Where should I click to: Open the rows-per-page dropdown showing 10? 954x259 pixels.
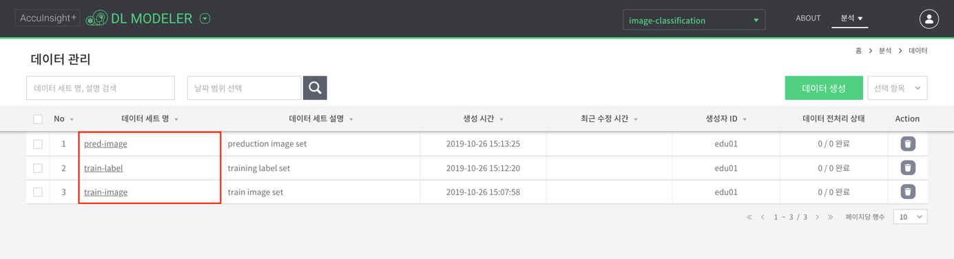click(x=910, y=217)
